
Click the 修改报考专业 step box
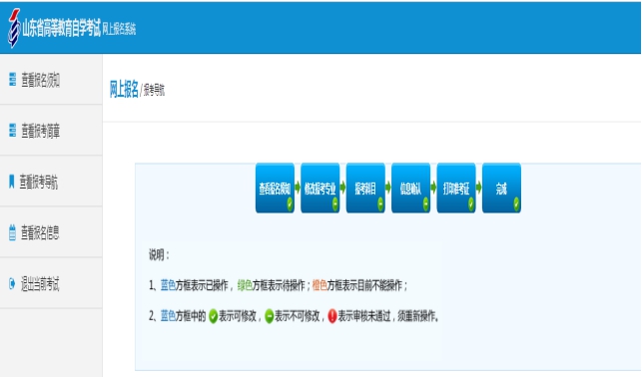coord(321,189)
